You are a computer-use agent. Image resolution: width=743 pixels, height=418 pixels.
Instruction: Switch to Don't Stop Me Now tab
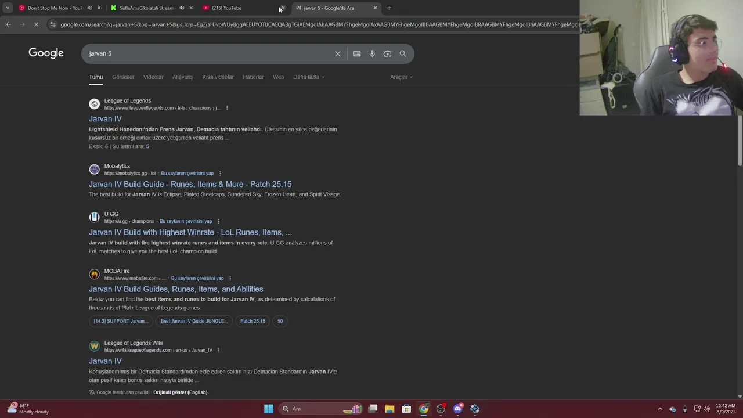click(56, 8)
